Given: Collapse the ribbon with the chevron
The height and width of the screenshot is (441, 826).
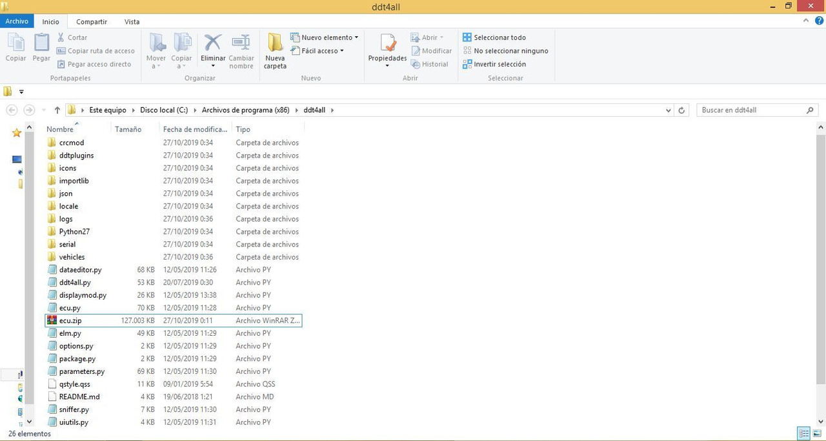Looking at the screenshot, I should (806, 21).
